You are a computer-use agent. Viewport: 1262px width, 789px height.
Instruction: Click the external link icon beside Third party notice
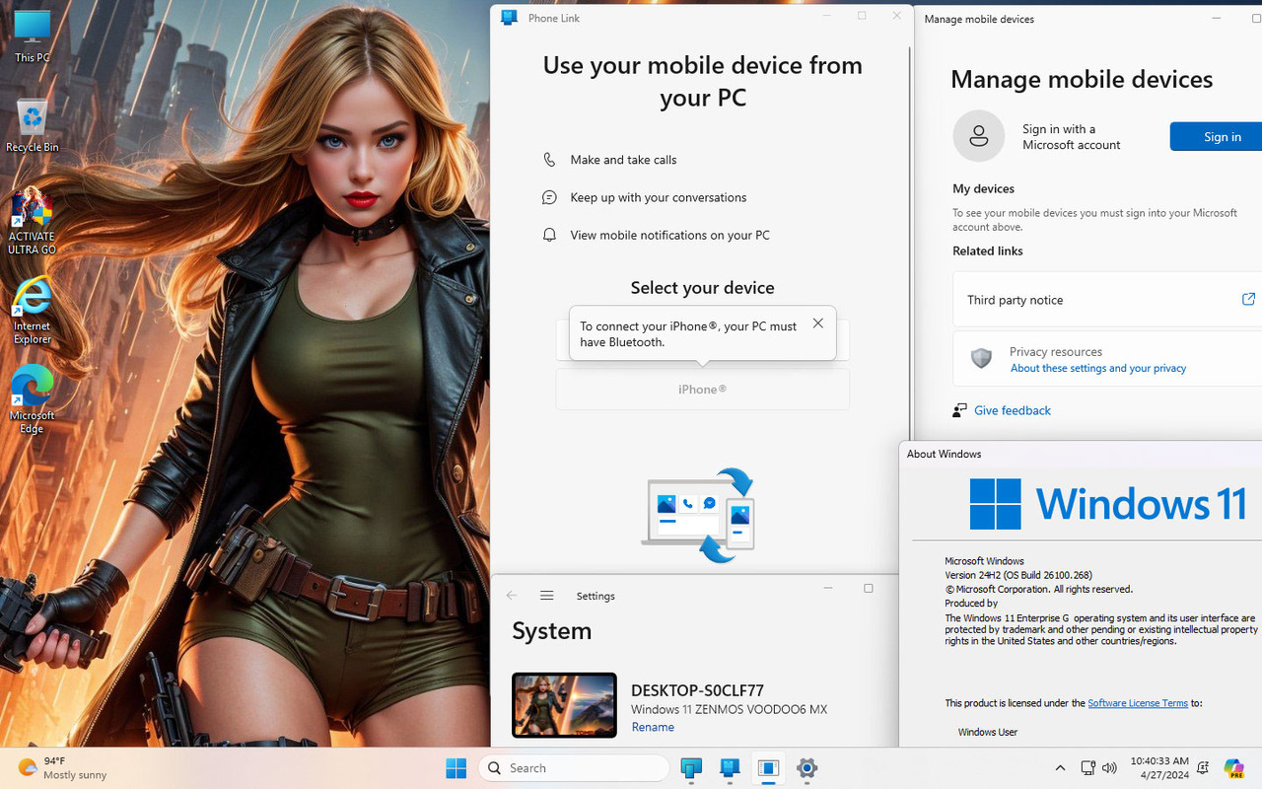[x=1248, y=299]
